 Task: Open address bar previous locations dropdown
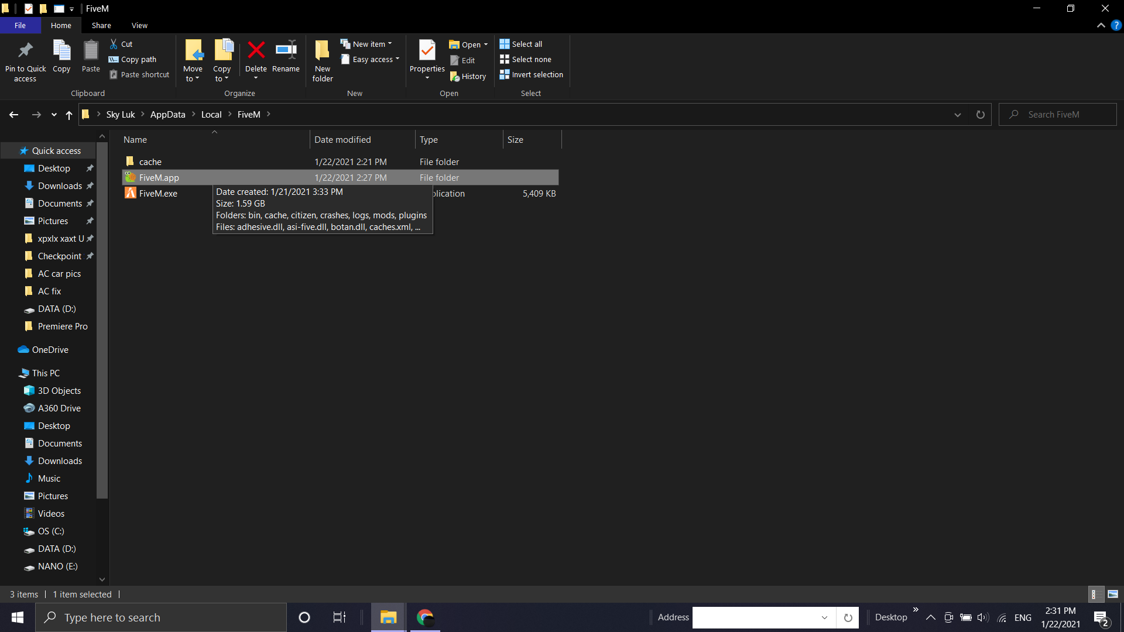tap(958, 115)
